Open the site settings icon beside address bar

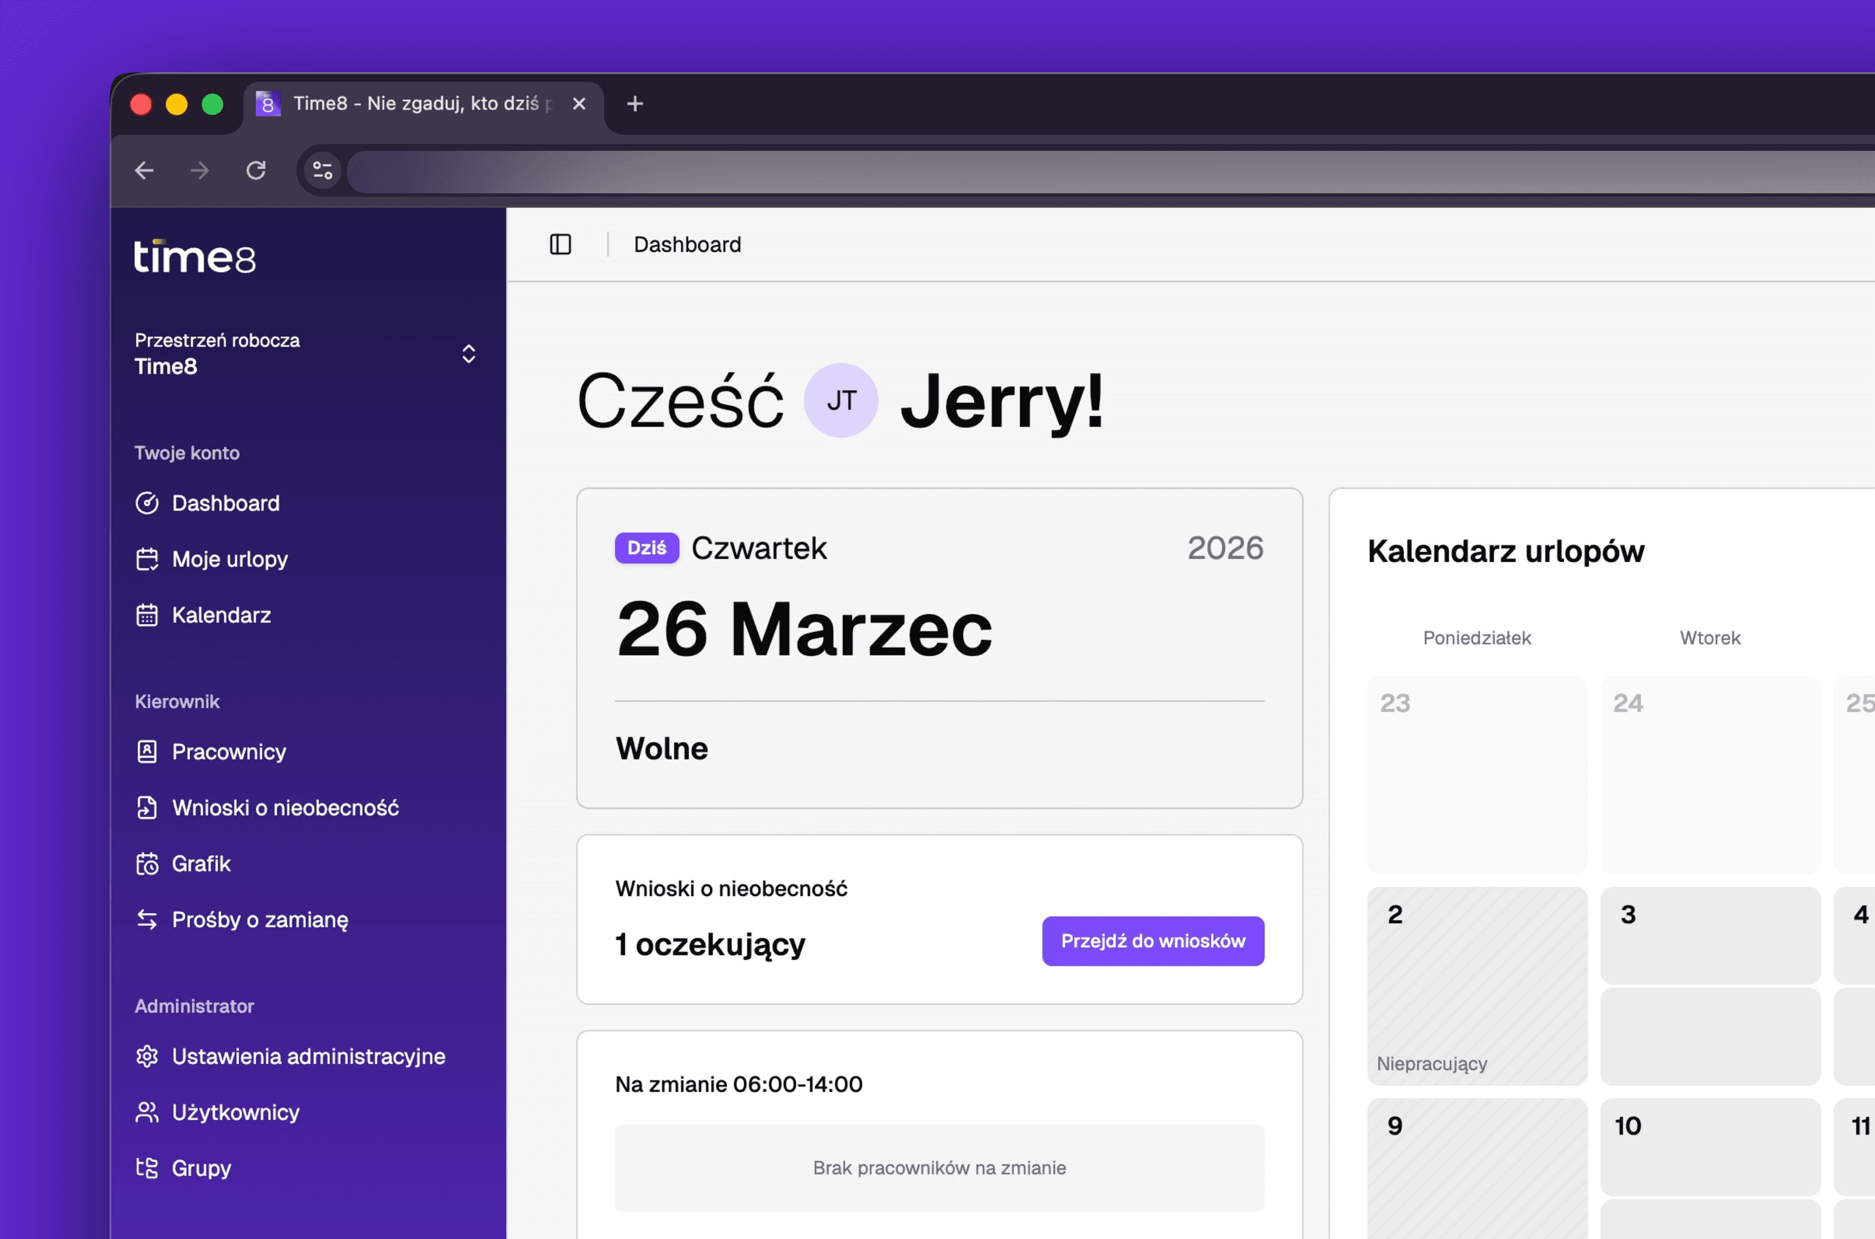322,170
